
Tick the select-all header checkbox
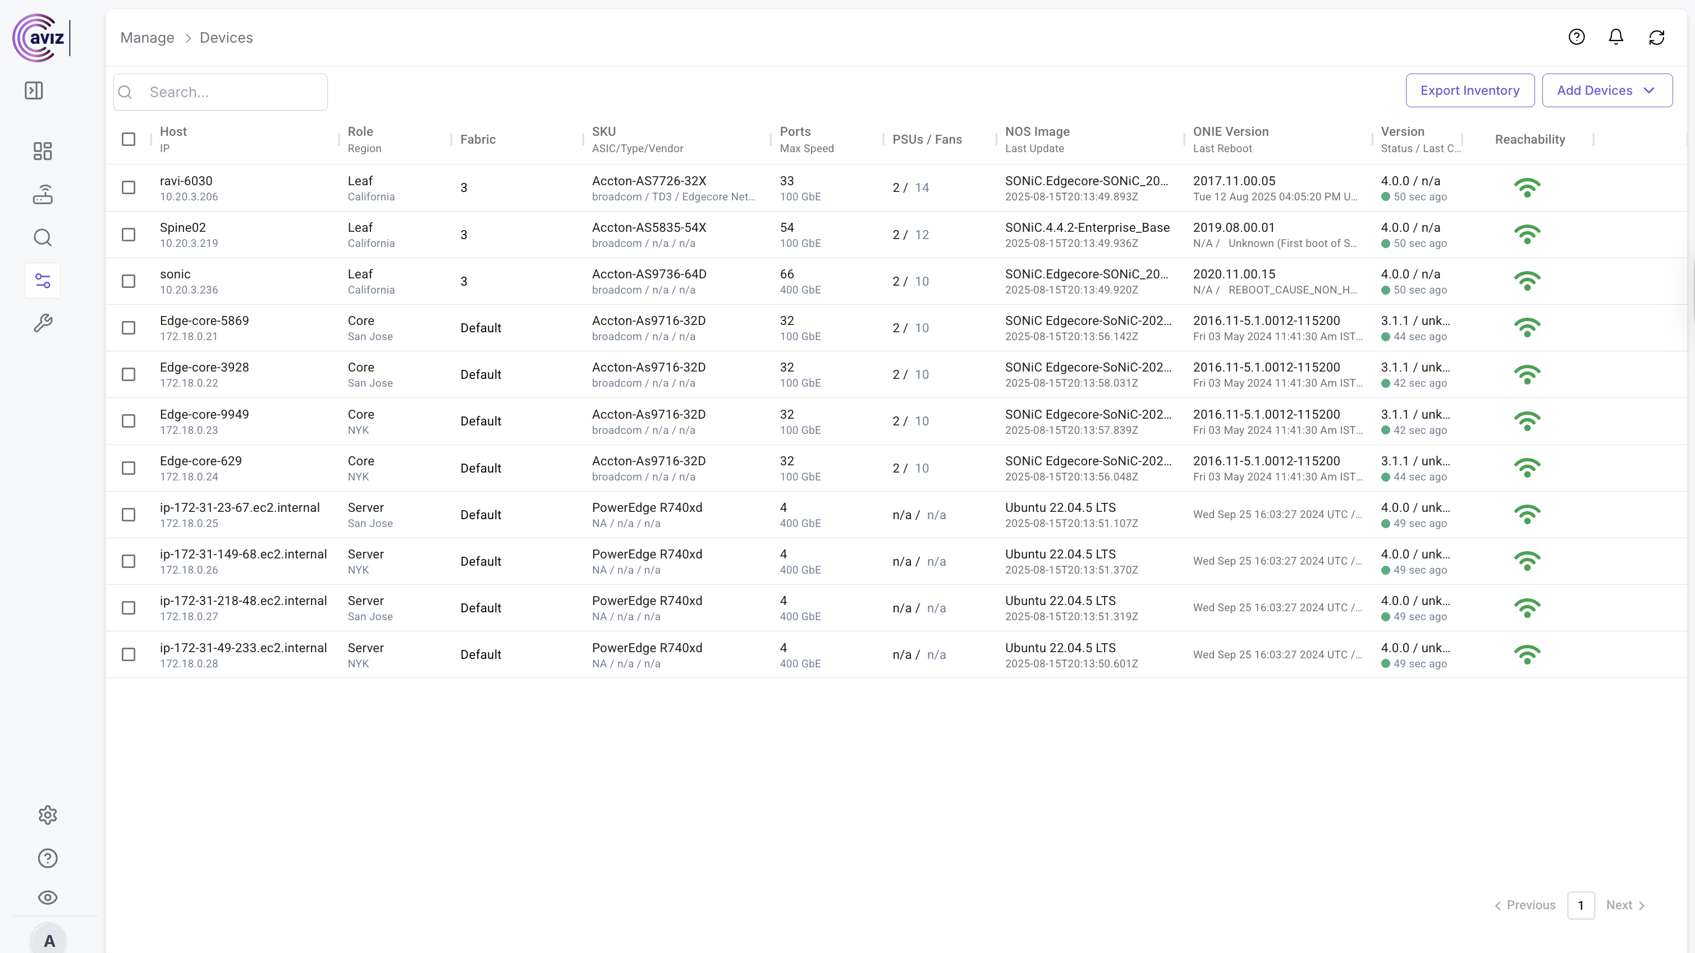(129, 139)
